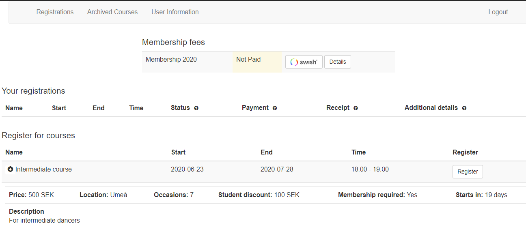Click the Receipt column help icon
This screenshot has height=236, width=526.
click(x=356, y=108)
